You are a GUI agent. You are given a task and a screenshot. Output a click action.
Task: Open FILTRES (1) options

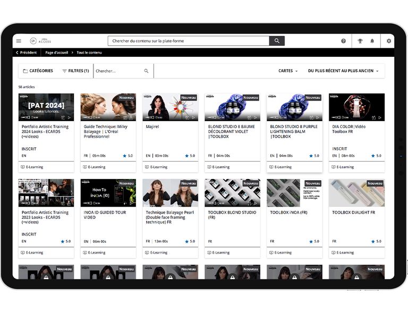(76, 71)
